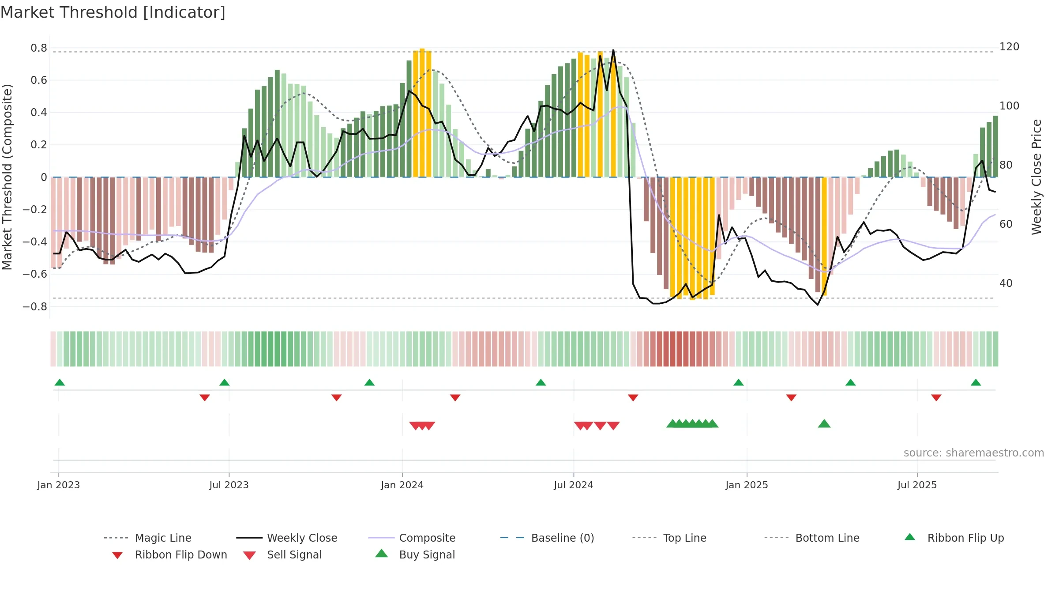
Task: Click the Ribbon Flip Up marker in November 2023
Action: point(369,382)
